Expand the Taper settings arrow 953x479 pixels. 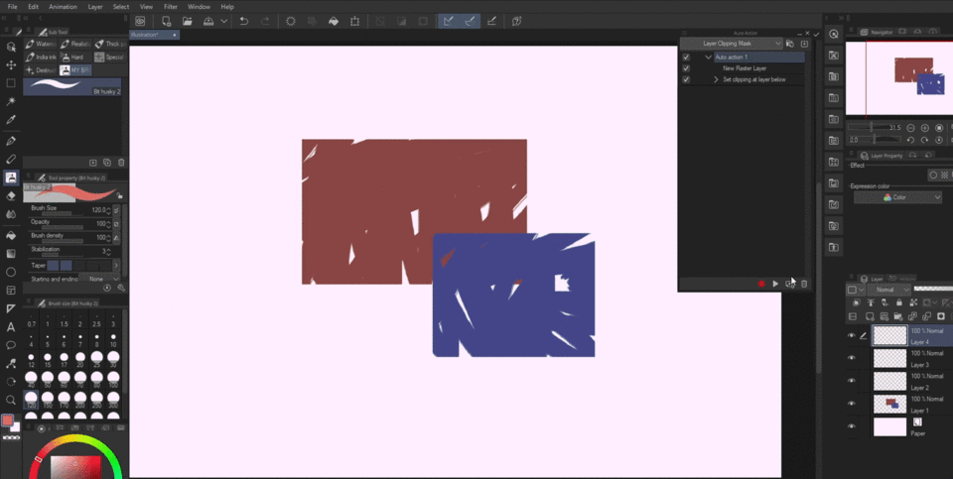coord(116,266)
